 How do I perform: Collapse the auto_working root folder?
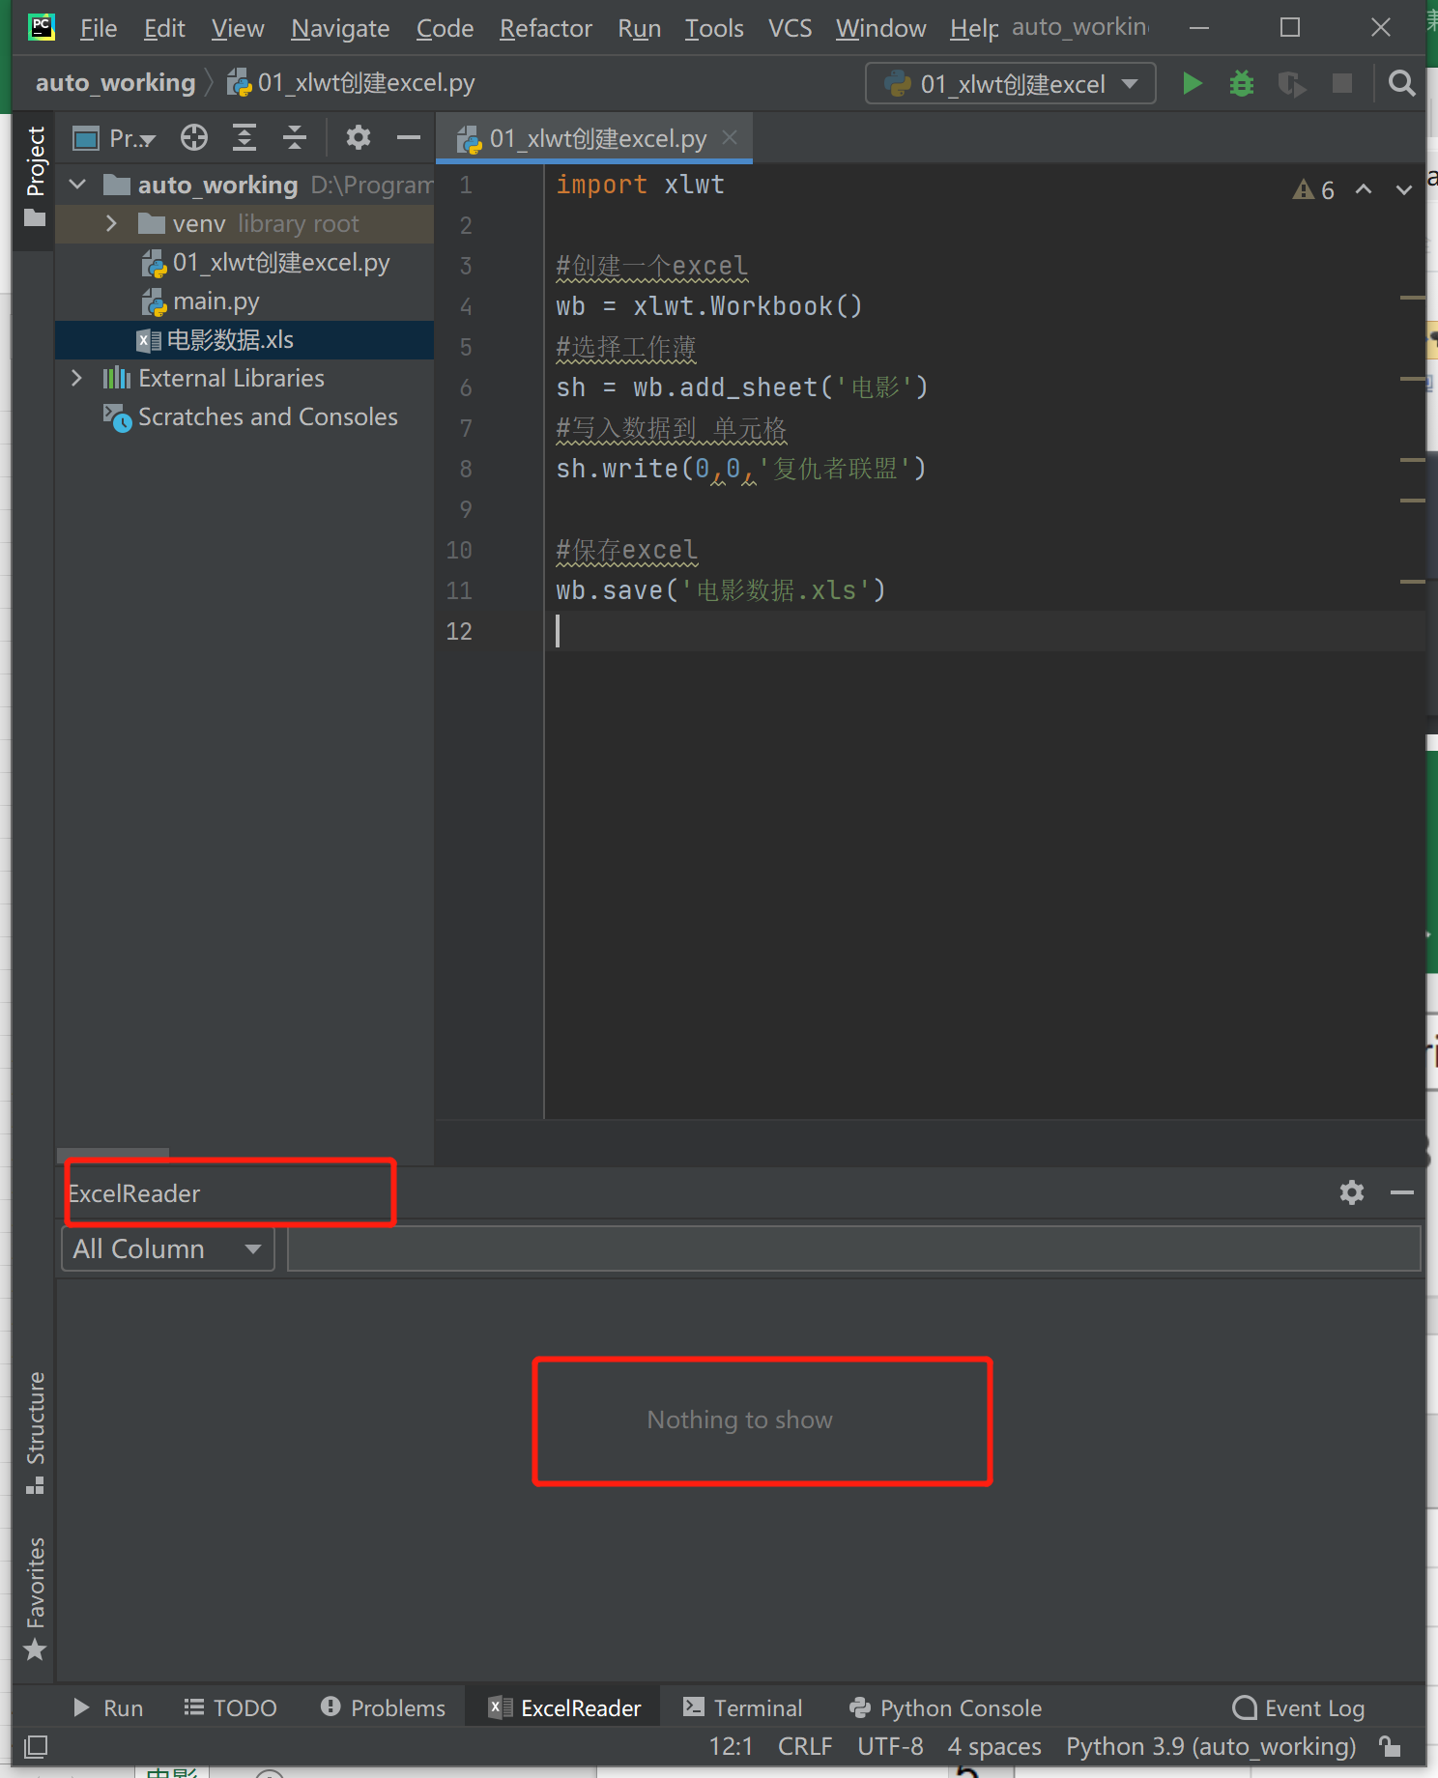78,185
